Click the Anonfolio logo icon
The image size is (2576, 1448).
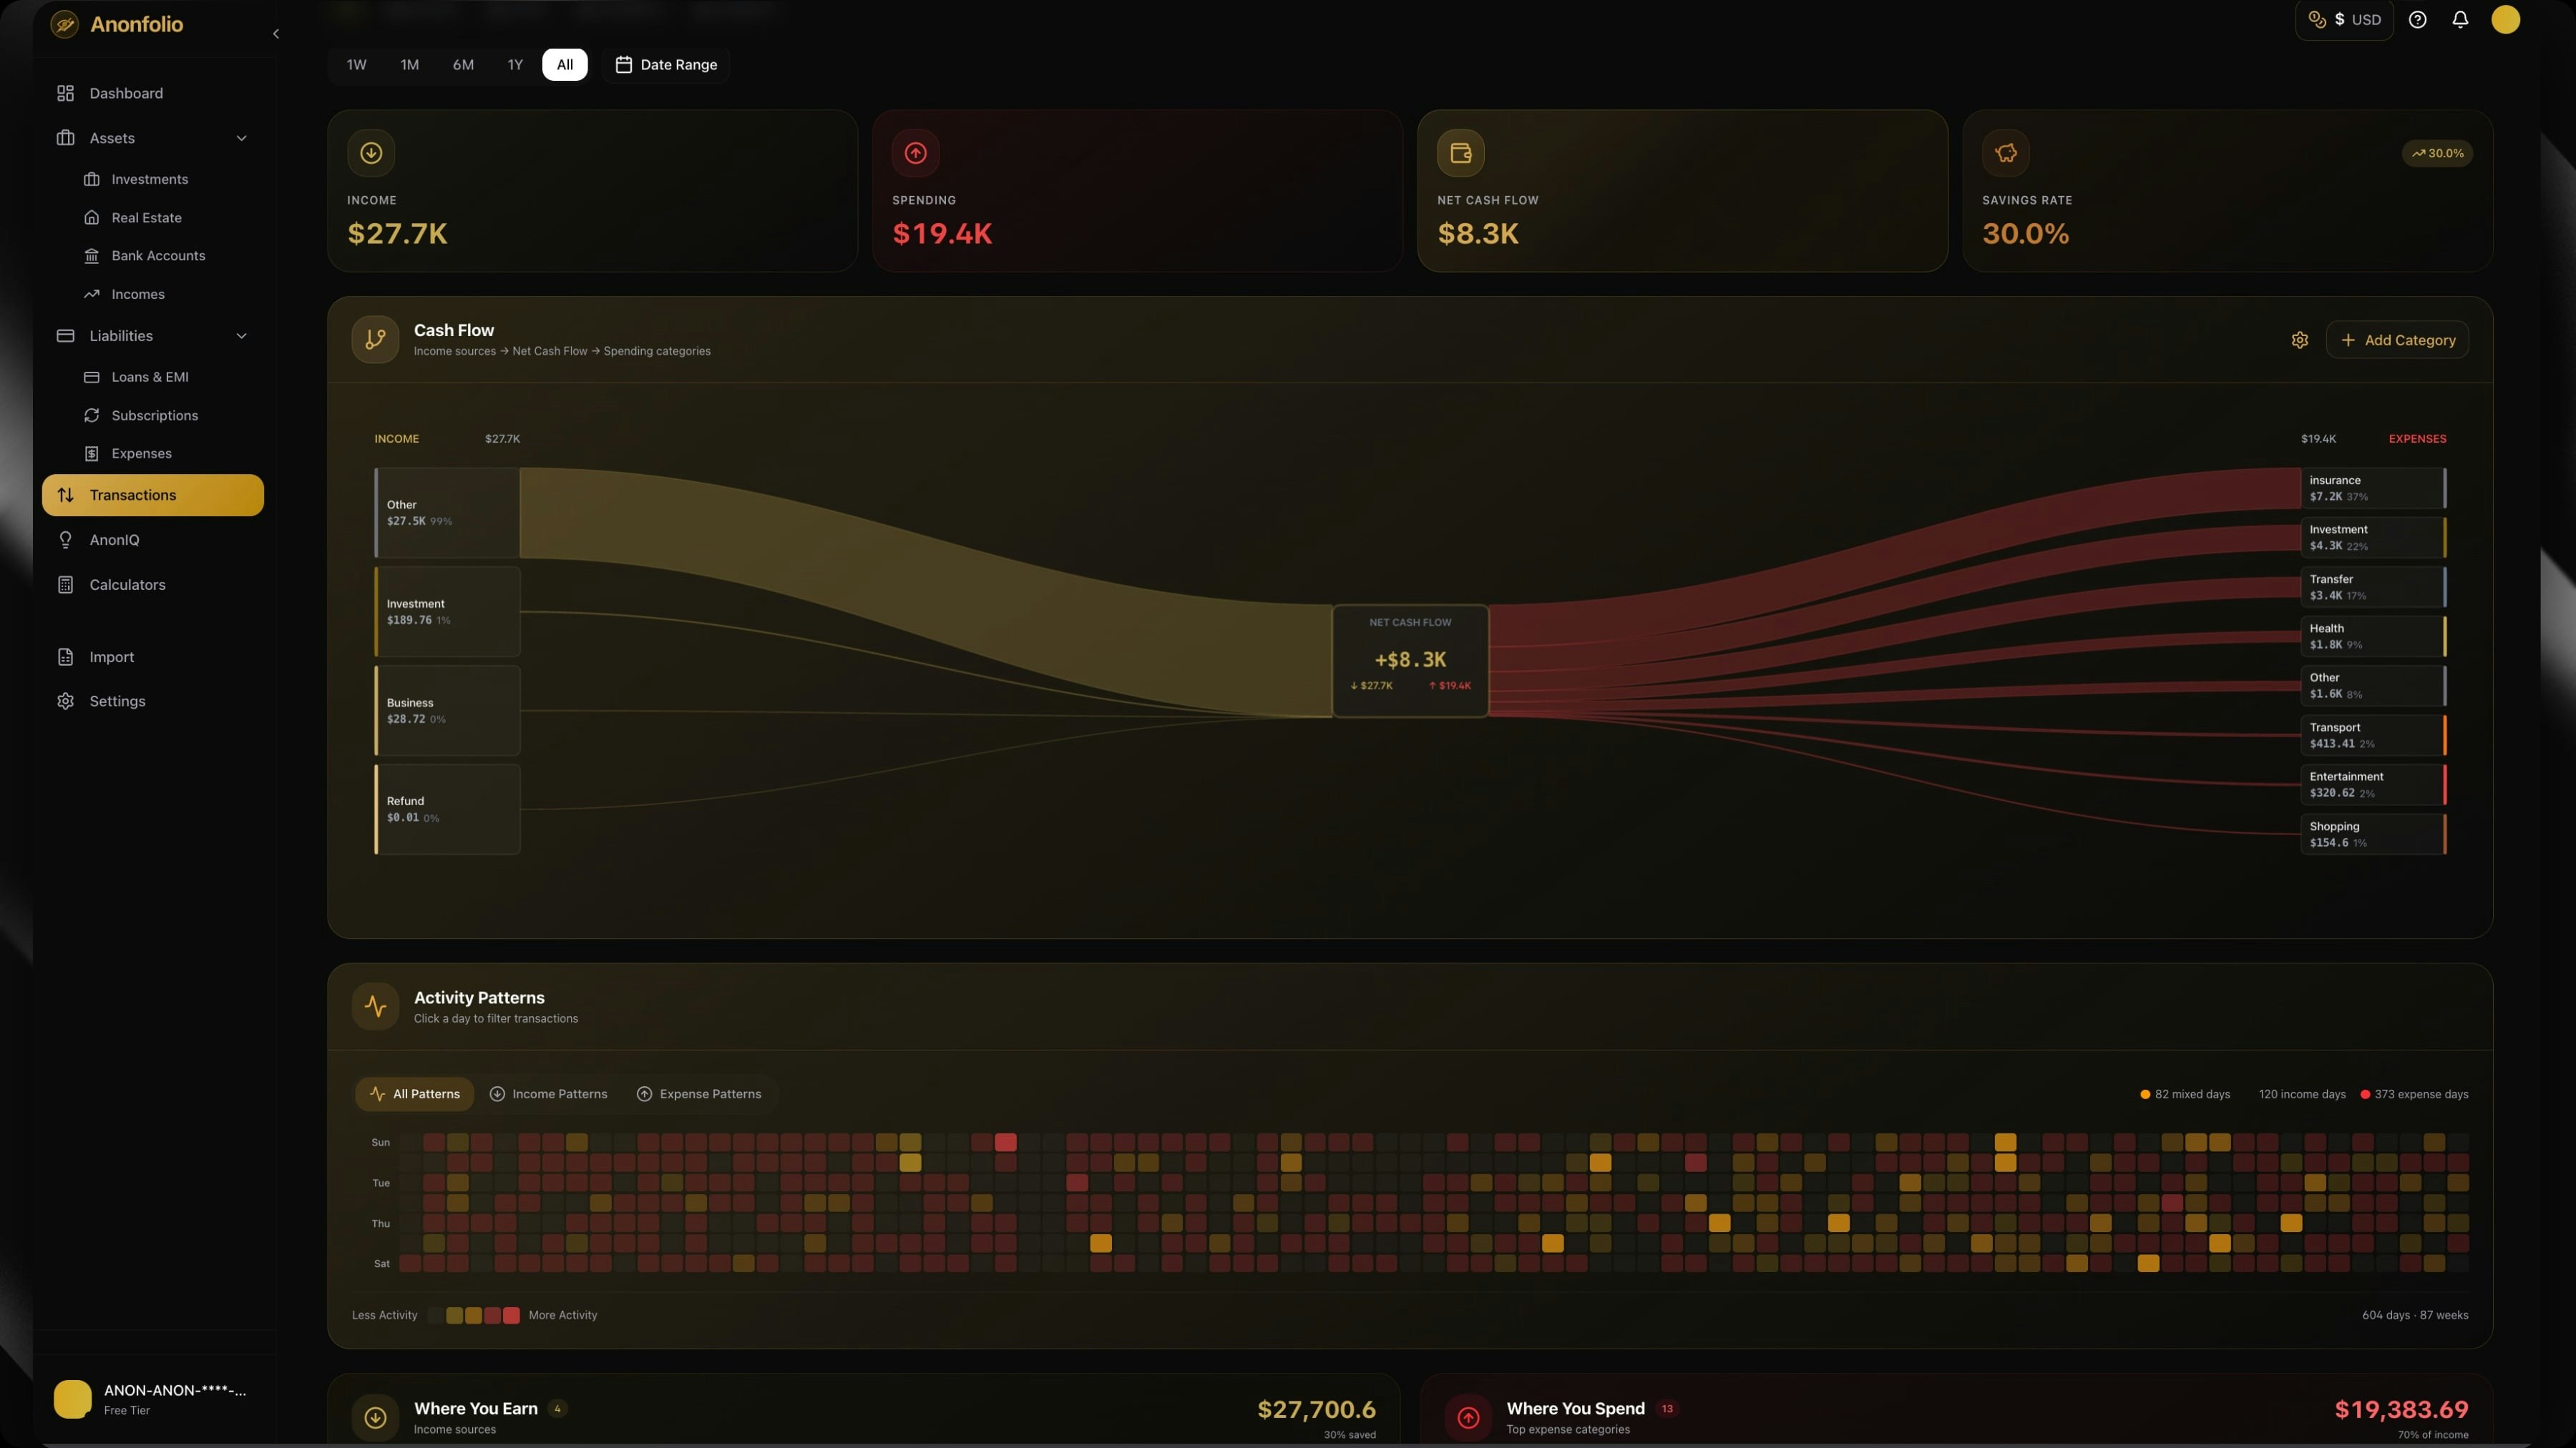(x=65, y=24)
